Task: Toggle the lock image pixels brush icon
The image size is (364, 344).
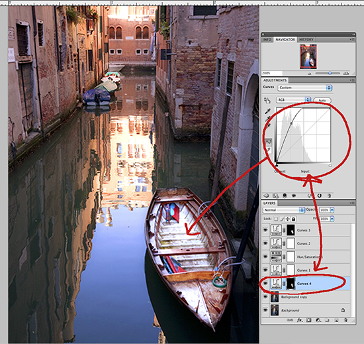Action: [x=281, y=219]
